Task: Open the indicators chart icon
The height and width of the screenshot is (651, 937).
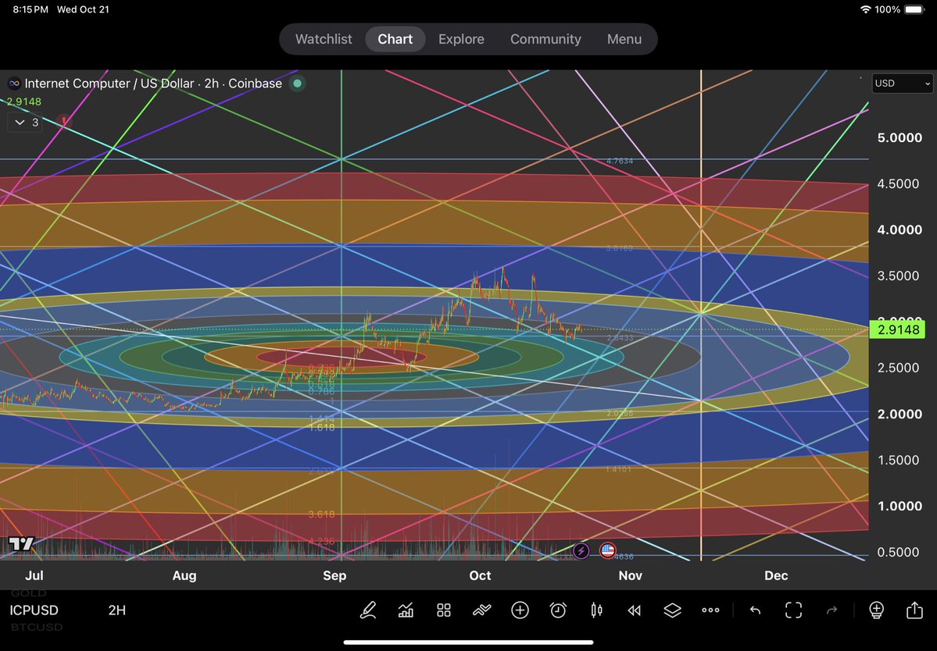Action: (x=406, y=610)
